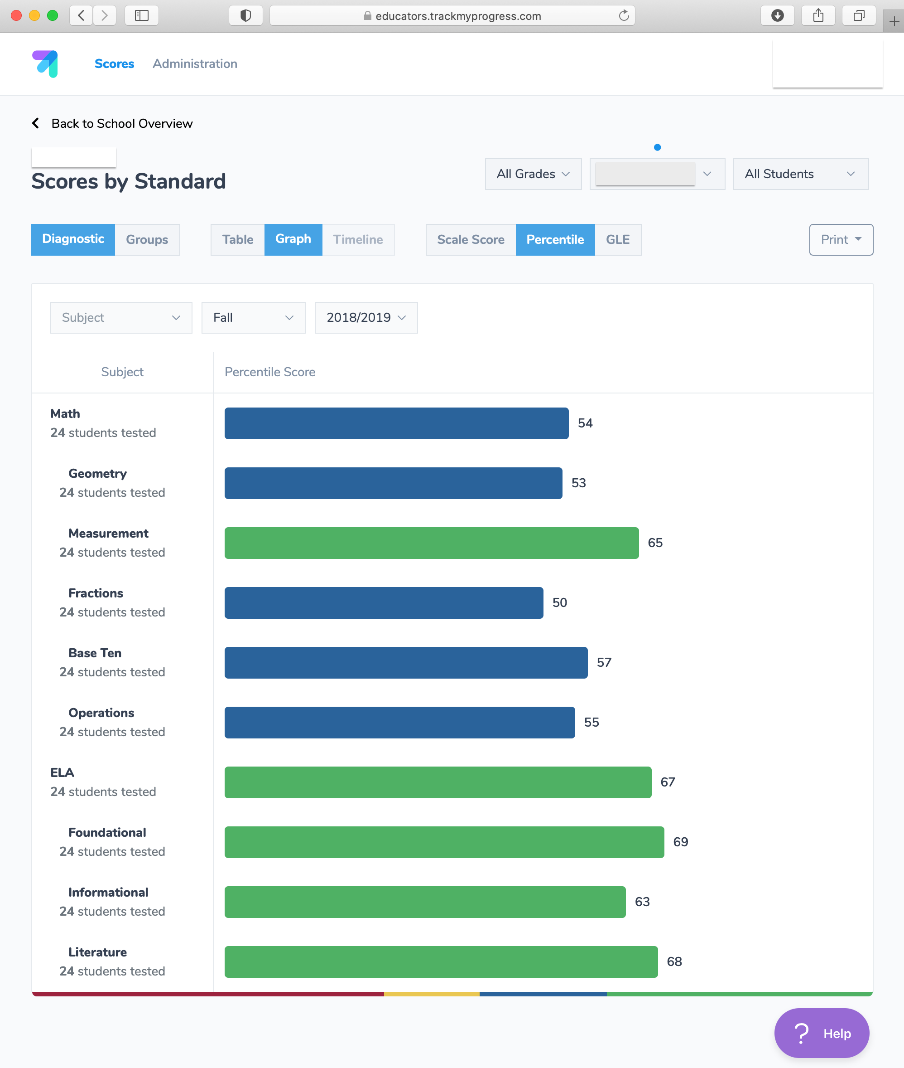Viewport: 904px width, 1068px height.
Task: Switch display to Table view
Action: coord(237,239)
